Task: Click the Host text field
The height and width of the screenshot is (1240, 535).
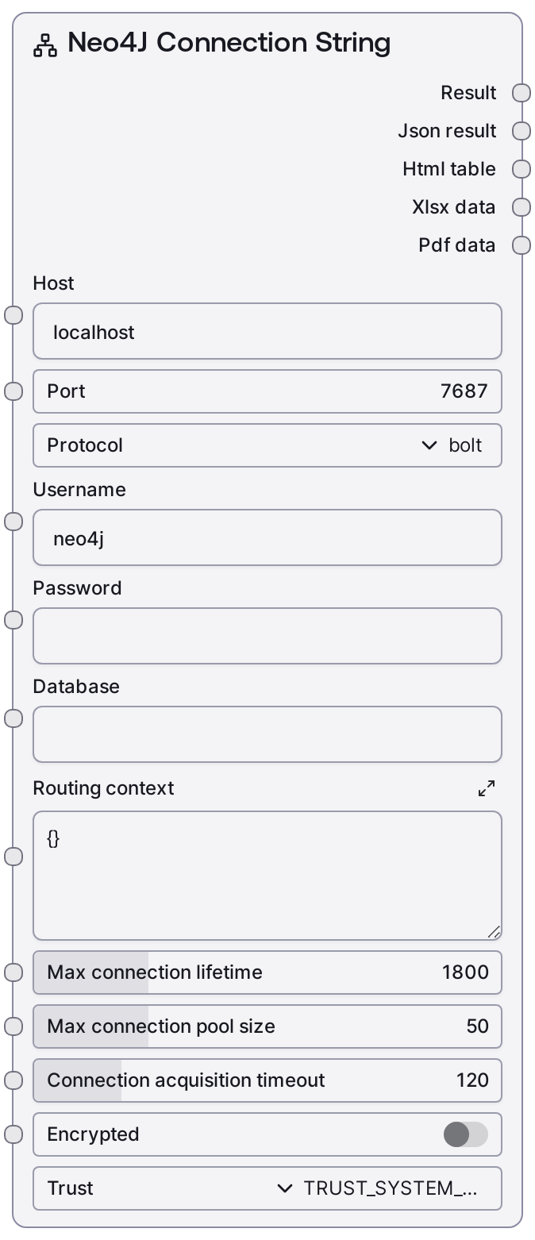Action: (x=267, y=332)
